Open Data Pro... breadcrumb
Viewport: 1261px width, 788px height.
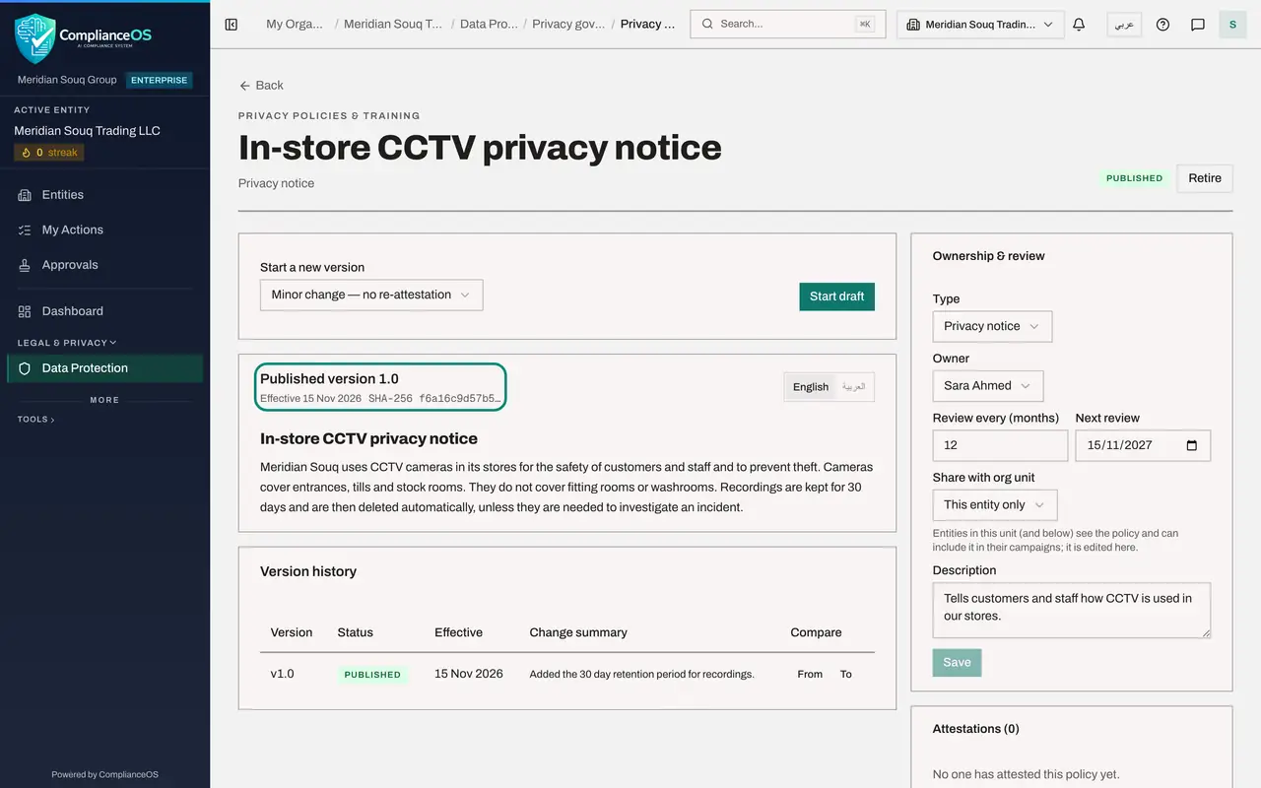(489, 25)
